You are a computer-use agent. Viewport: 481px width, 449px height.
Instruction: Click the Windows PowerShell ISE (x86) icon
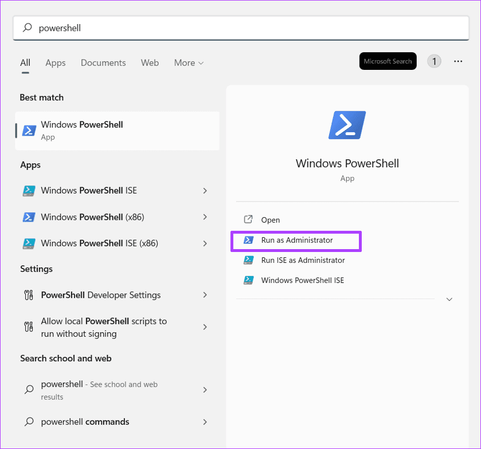point(29,243)
